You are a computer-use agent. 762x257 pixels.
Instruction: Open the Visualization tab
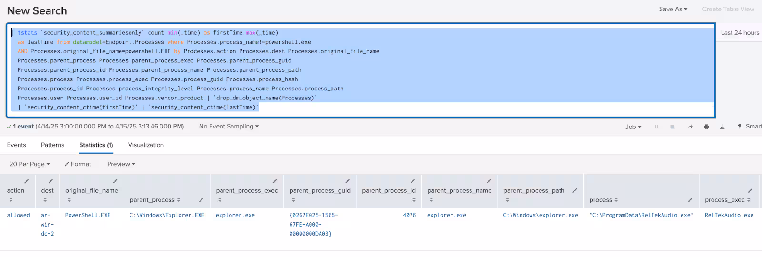[x=146, y=145]
